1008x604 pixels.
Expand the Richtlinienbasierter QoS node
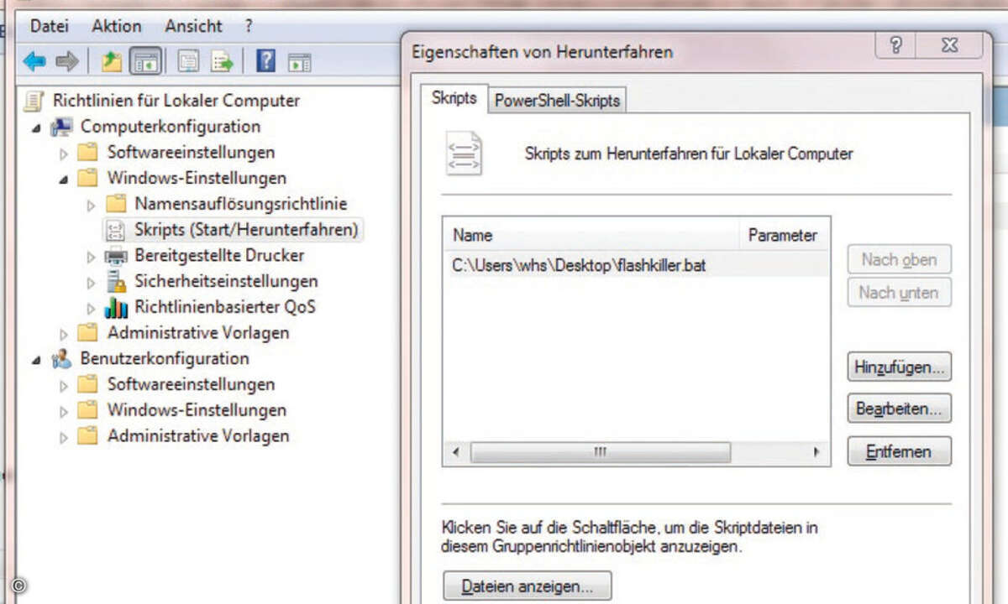coord(91,309)
